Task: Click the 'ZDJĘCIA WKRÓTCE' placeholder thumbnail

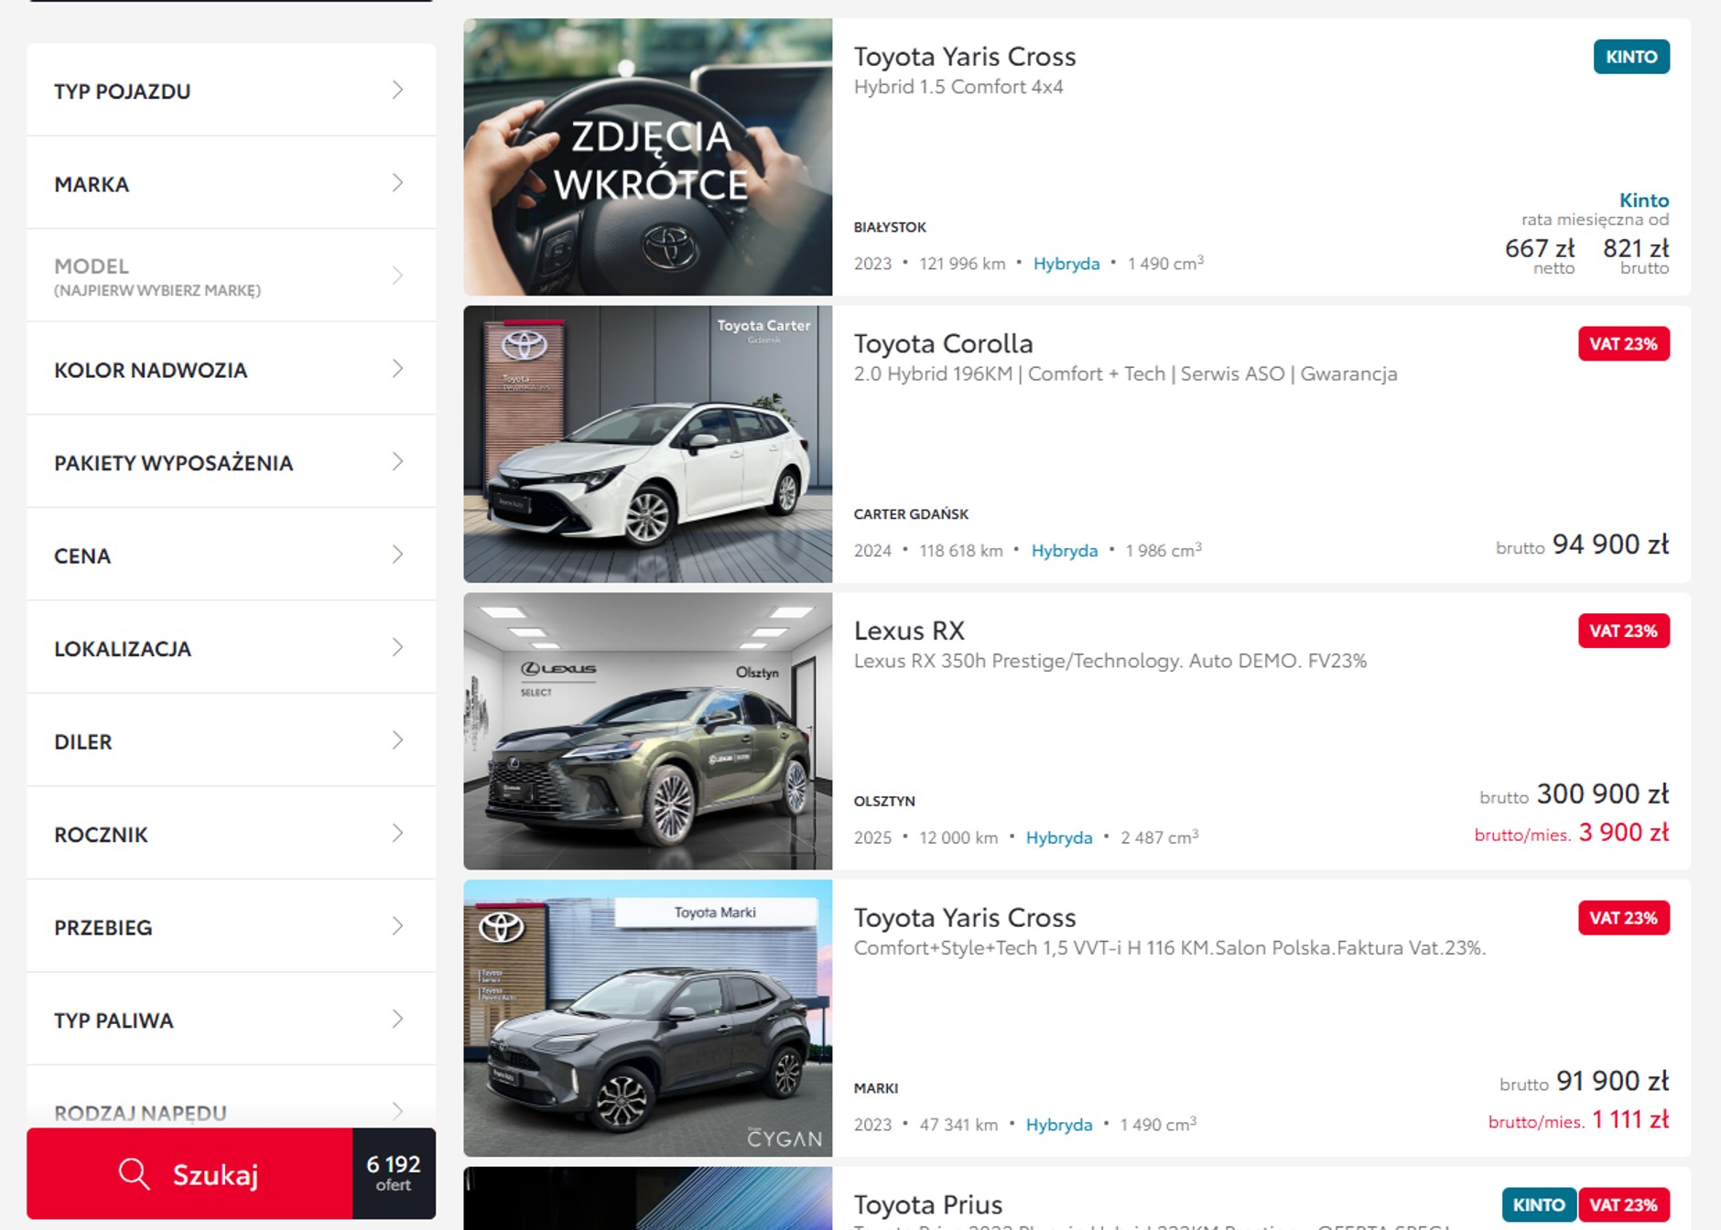Action: (648, 157)
